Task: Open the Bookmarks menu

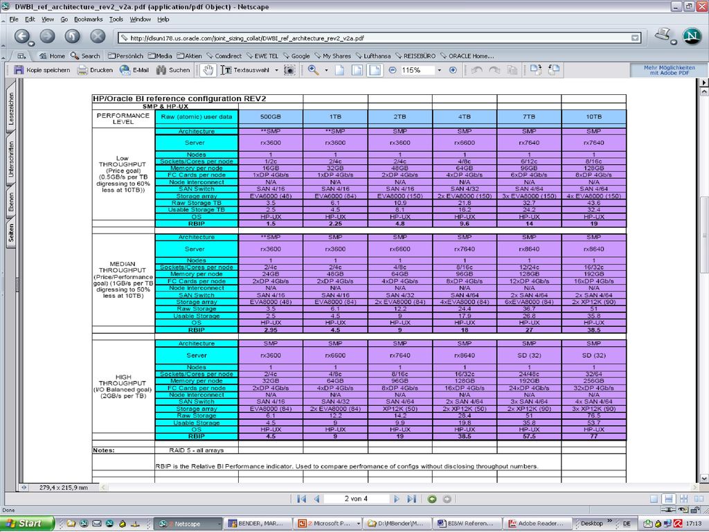Action: 88,19
